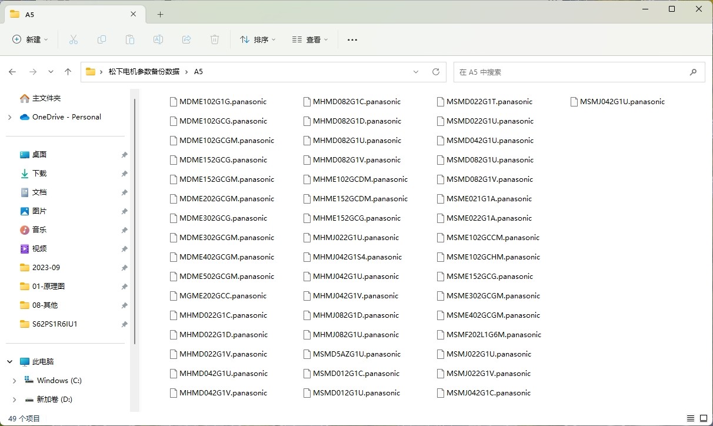The height and width of the screenshot is (426, 713).
Task: Open 下载 in sidebar
Action: click(39, 174)
